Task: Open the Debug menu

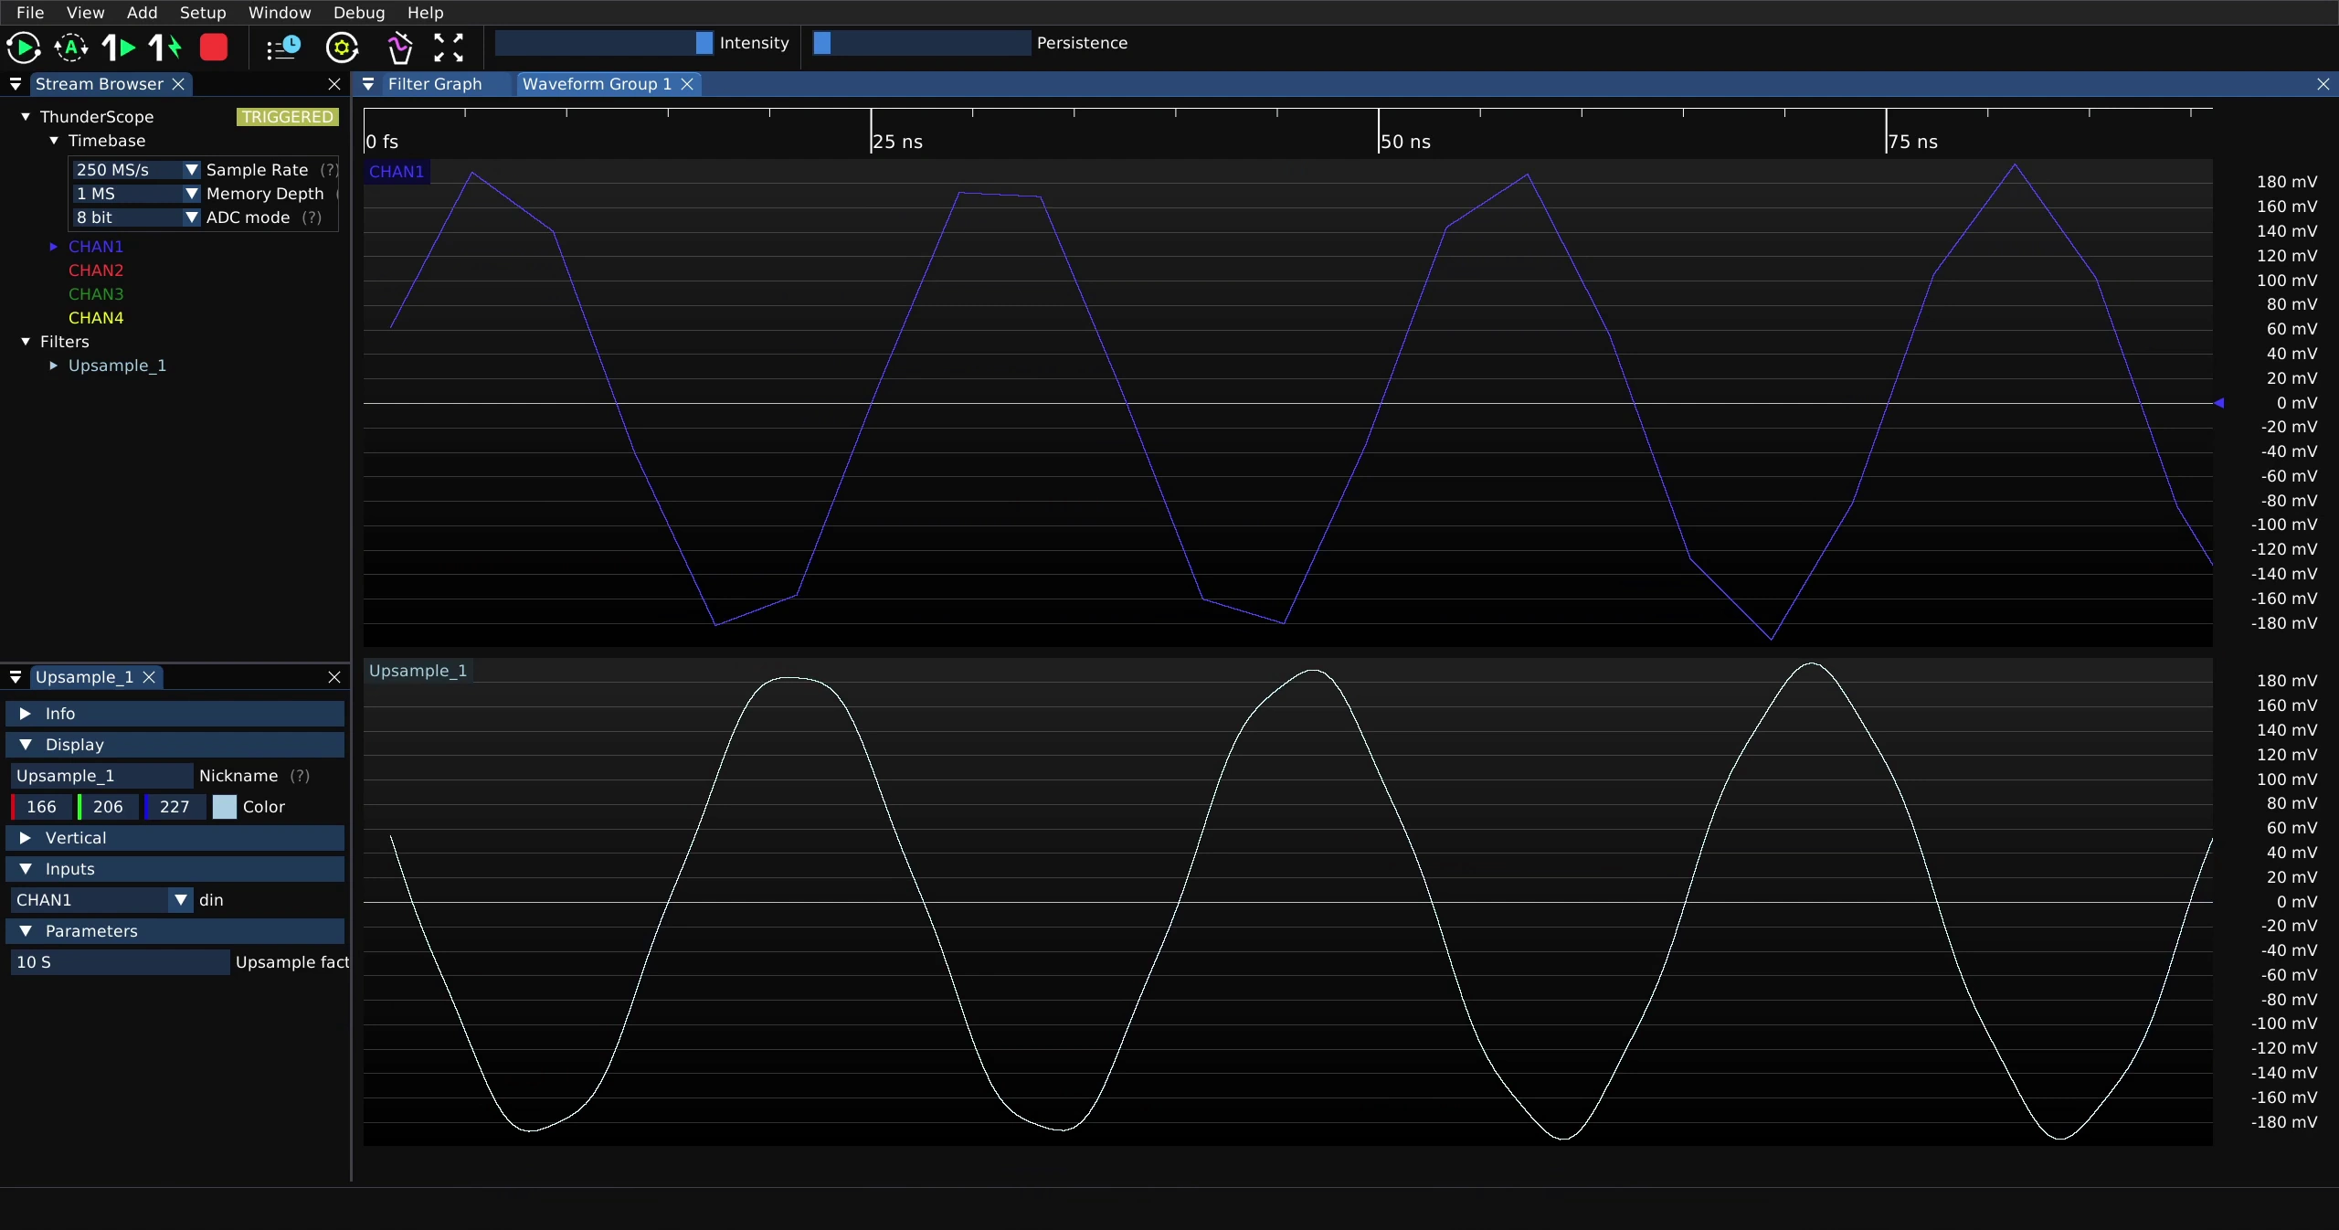Action: coord(359,13)
